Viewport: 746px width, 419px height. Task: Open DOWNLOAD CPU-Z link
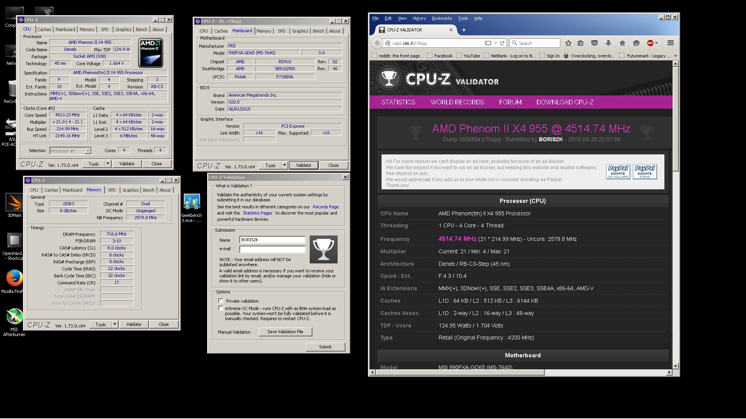pyautogui.click(x=565, y=102)
